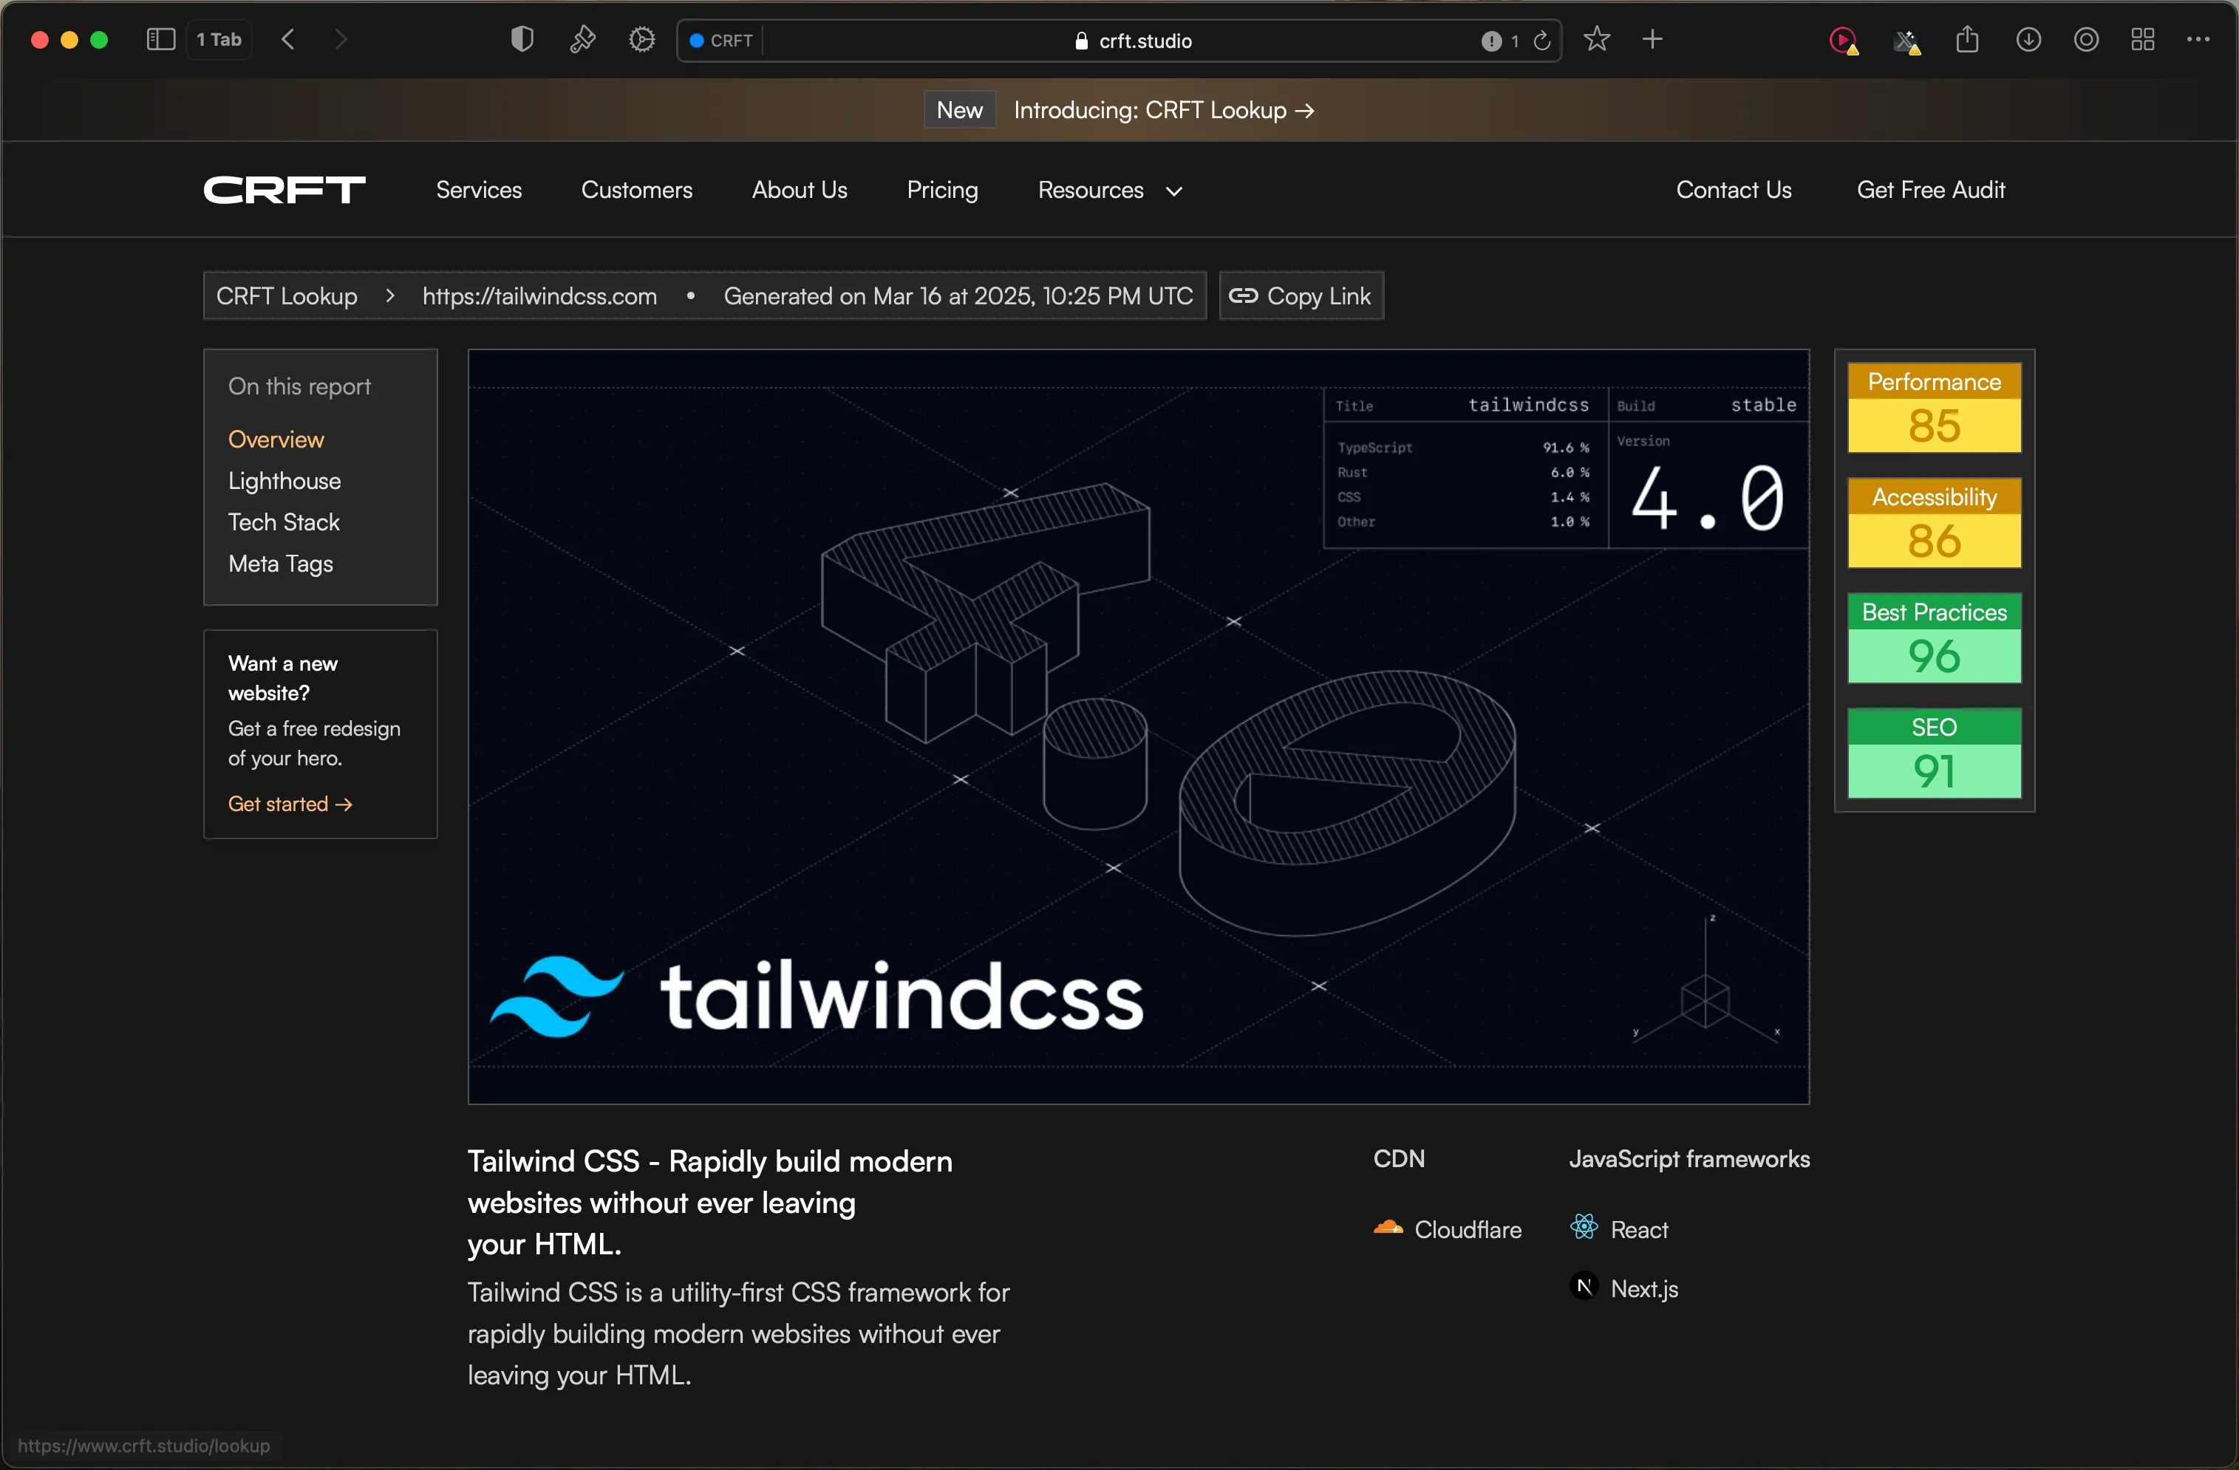Screen dimensions: 2239x1470
Task: Click Get started redesign link
Action: tap(290, 804)
